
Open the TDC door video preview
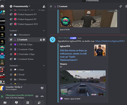pyautogui.click(x=89, y=19)
